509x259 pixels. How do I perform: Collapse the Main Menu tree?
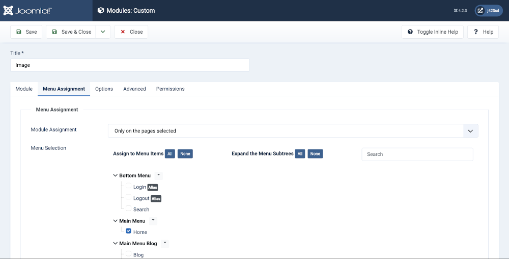tap(115, 221)
